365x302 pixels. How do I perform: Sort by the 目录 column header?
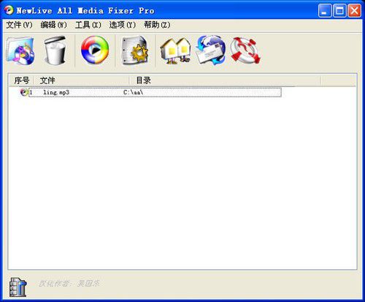pyautogui.click(x=225, y=80)
